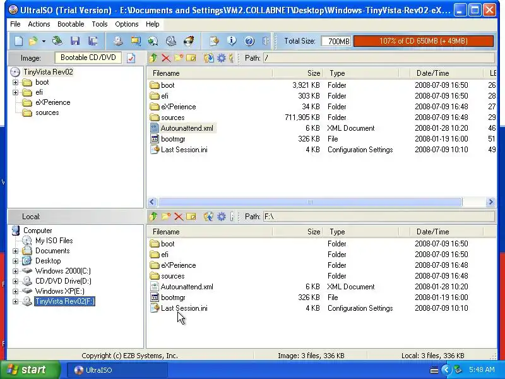The image size is (505, 379).
Task: Sort Local pane by Type column header
Action: [361, 232]
